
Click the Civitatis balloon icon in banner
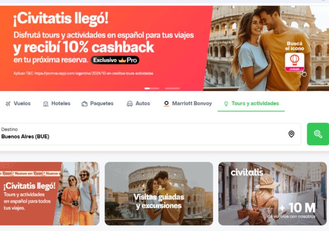[294, 62]
